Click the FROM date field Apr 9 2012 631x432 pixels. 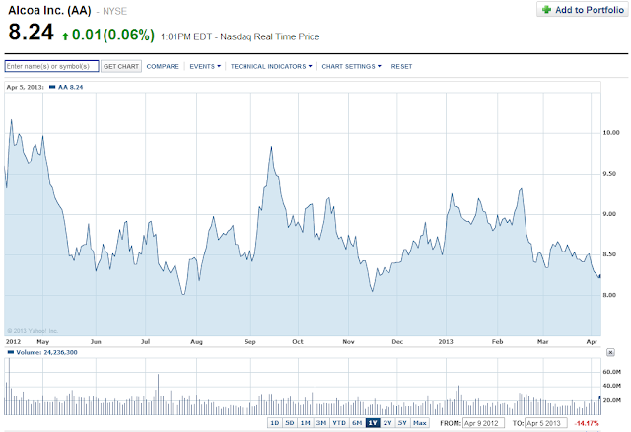point(484,423)
